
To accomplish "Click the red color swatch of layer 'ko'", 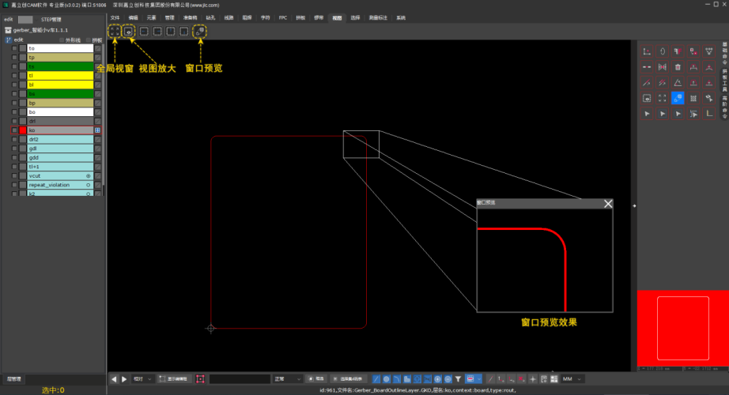I will (23, 130).
